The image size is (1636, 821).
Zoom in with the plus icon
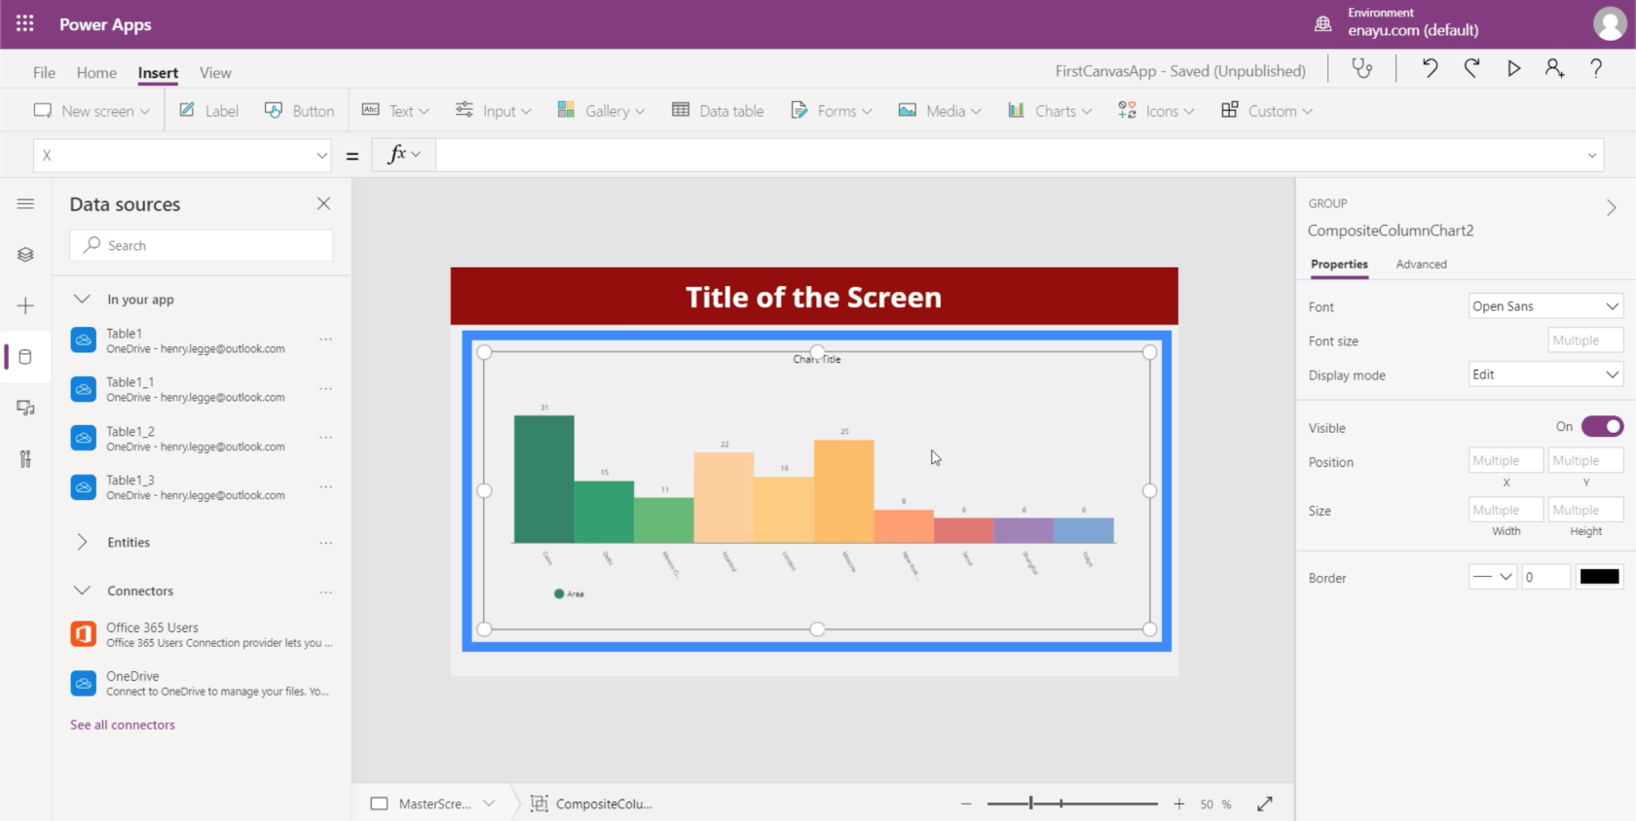[x=1179, y=803]
